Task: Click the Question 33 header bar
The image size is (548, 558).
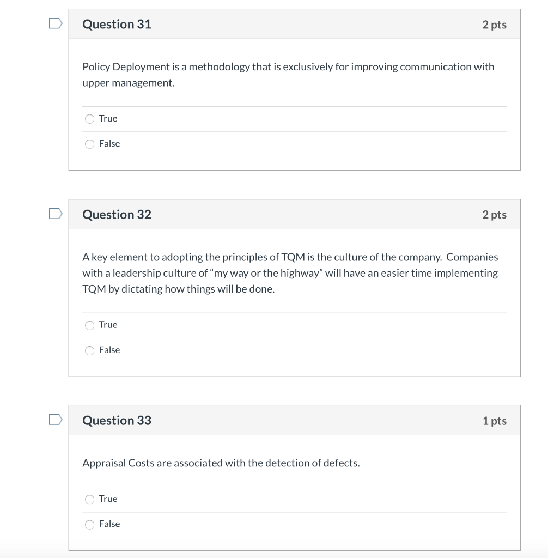Action: click(x=294, y=420)
